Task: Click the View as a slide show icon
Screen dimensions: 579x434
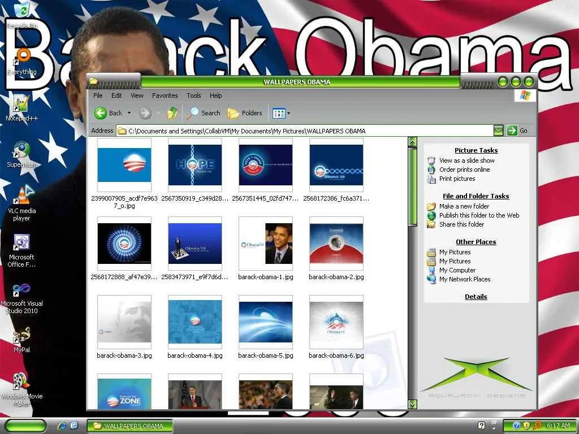Action: click(431, 160)
